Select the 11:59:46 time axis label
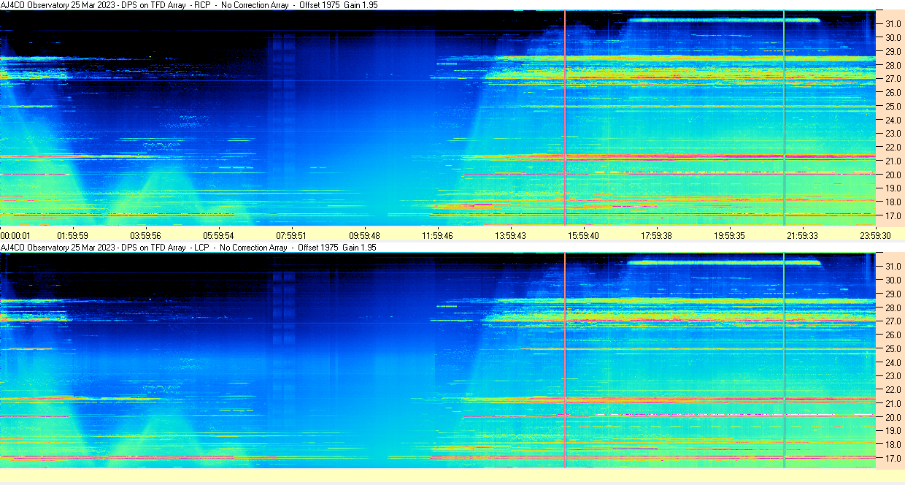The height and width of the screenshot is (485, 905). click(x=437, y=235)
